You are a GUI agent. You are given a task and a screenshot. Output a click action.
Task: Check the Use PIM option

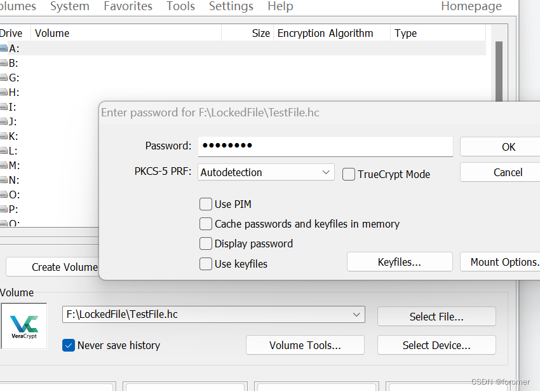(x=206, y=204)
